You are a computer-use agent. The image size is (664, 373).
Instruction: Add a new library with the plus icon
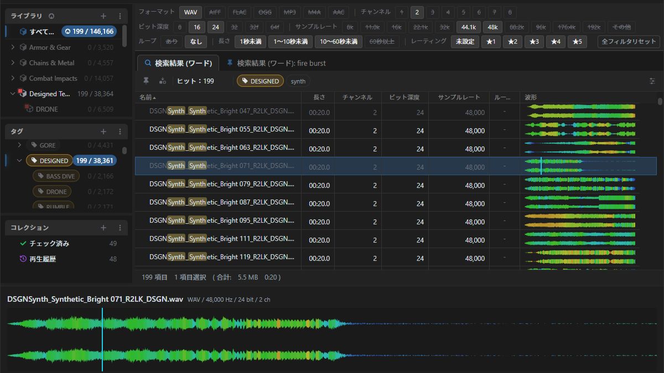pos(103,16)
